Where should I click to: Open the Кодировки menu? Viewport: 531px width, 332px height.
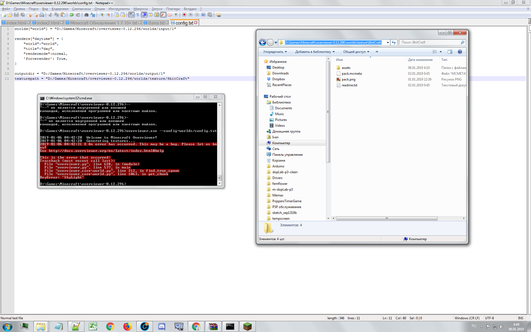(60, 9)
